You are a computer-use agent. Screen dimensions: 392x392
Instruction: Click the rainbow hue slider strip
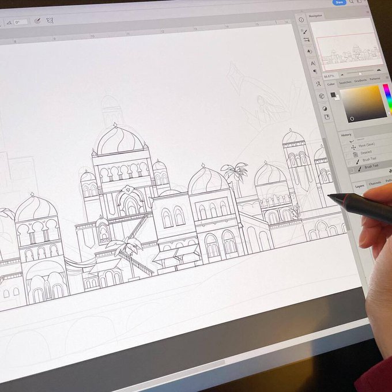pyautogui.click(x=387, y=99)
